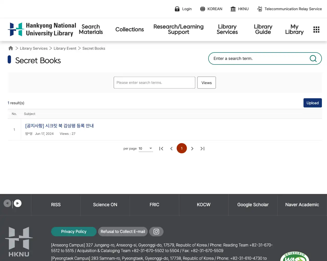Jump to the first page icon
The image size is (327, 261).
coord(161,149)
